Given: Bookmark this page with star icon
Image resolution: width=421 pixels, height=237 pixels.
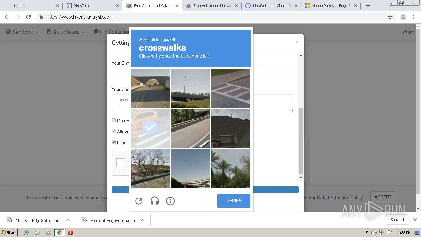Looking at the screenshot, I should point(390,17).
